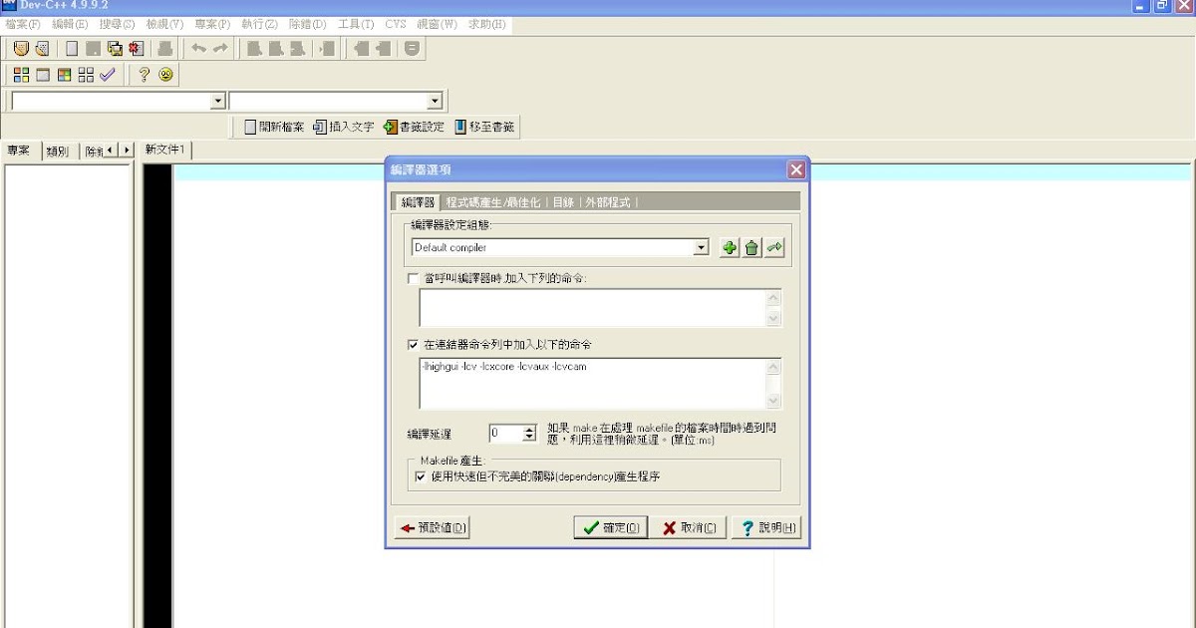The image size is (1196, 628).
Task: Open the 求助(H) menu
Action: pyautogui.click(x=485, y=24)
